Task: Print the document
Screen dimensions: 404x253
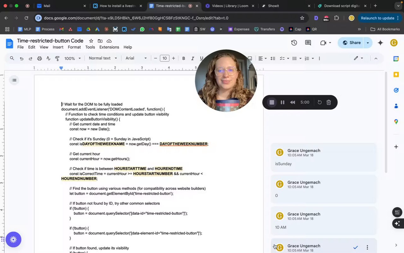Action: coord(39,58)
